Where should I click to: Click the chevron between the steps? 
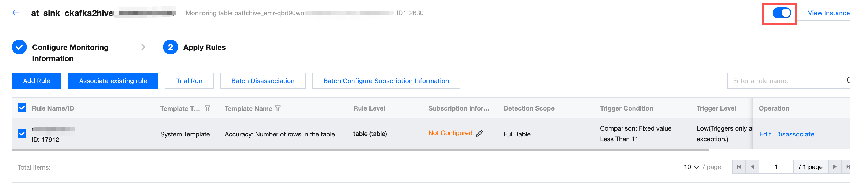(x=143, y=47)
